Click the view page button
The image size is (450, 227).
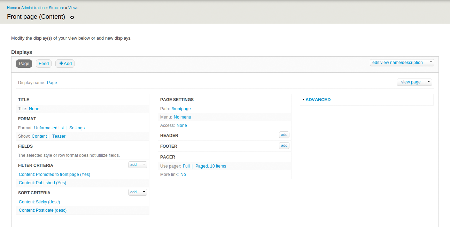coord(411,82)
